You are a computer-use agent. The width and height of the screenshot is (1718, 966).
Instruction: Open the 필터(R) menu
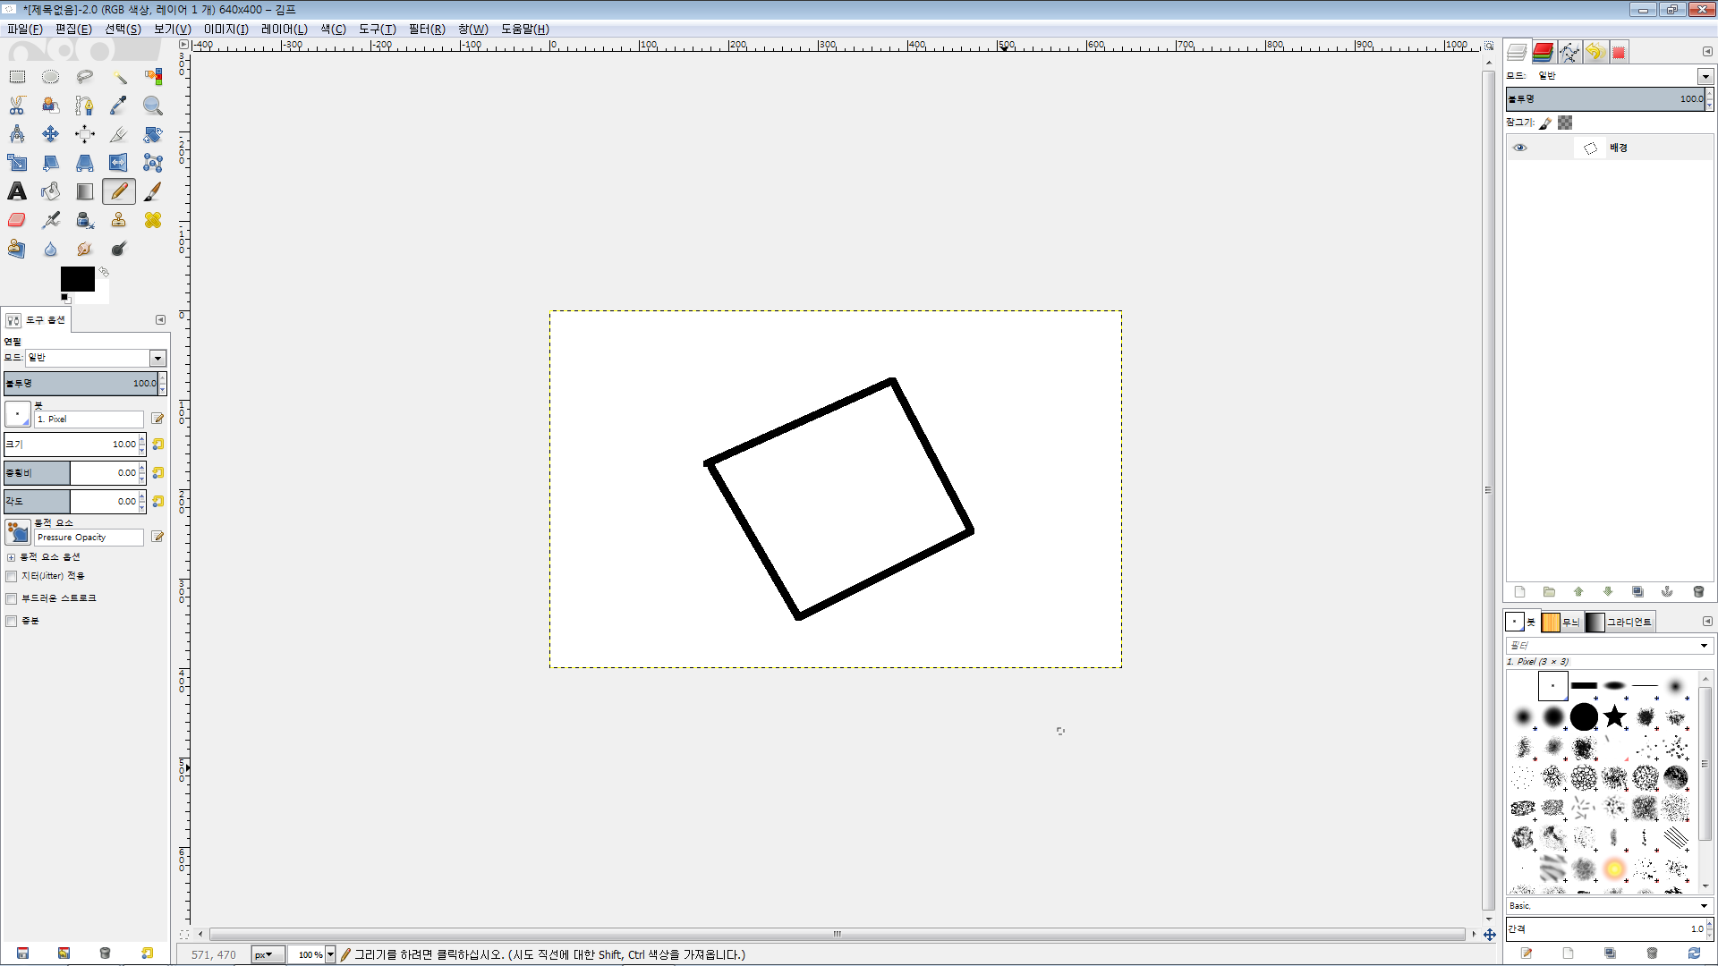pyautogui.click(x=427, y=29)
